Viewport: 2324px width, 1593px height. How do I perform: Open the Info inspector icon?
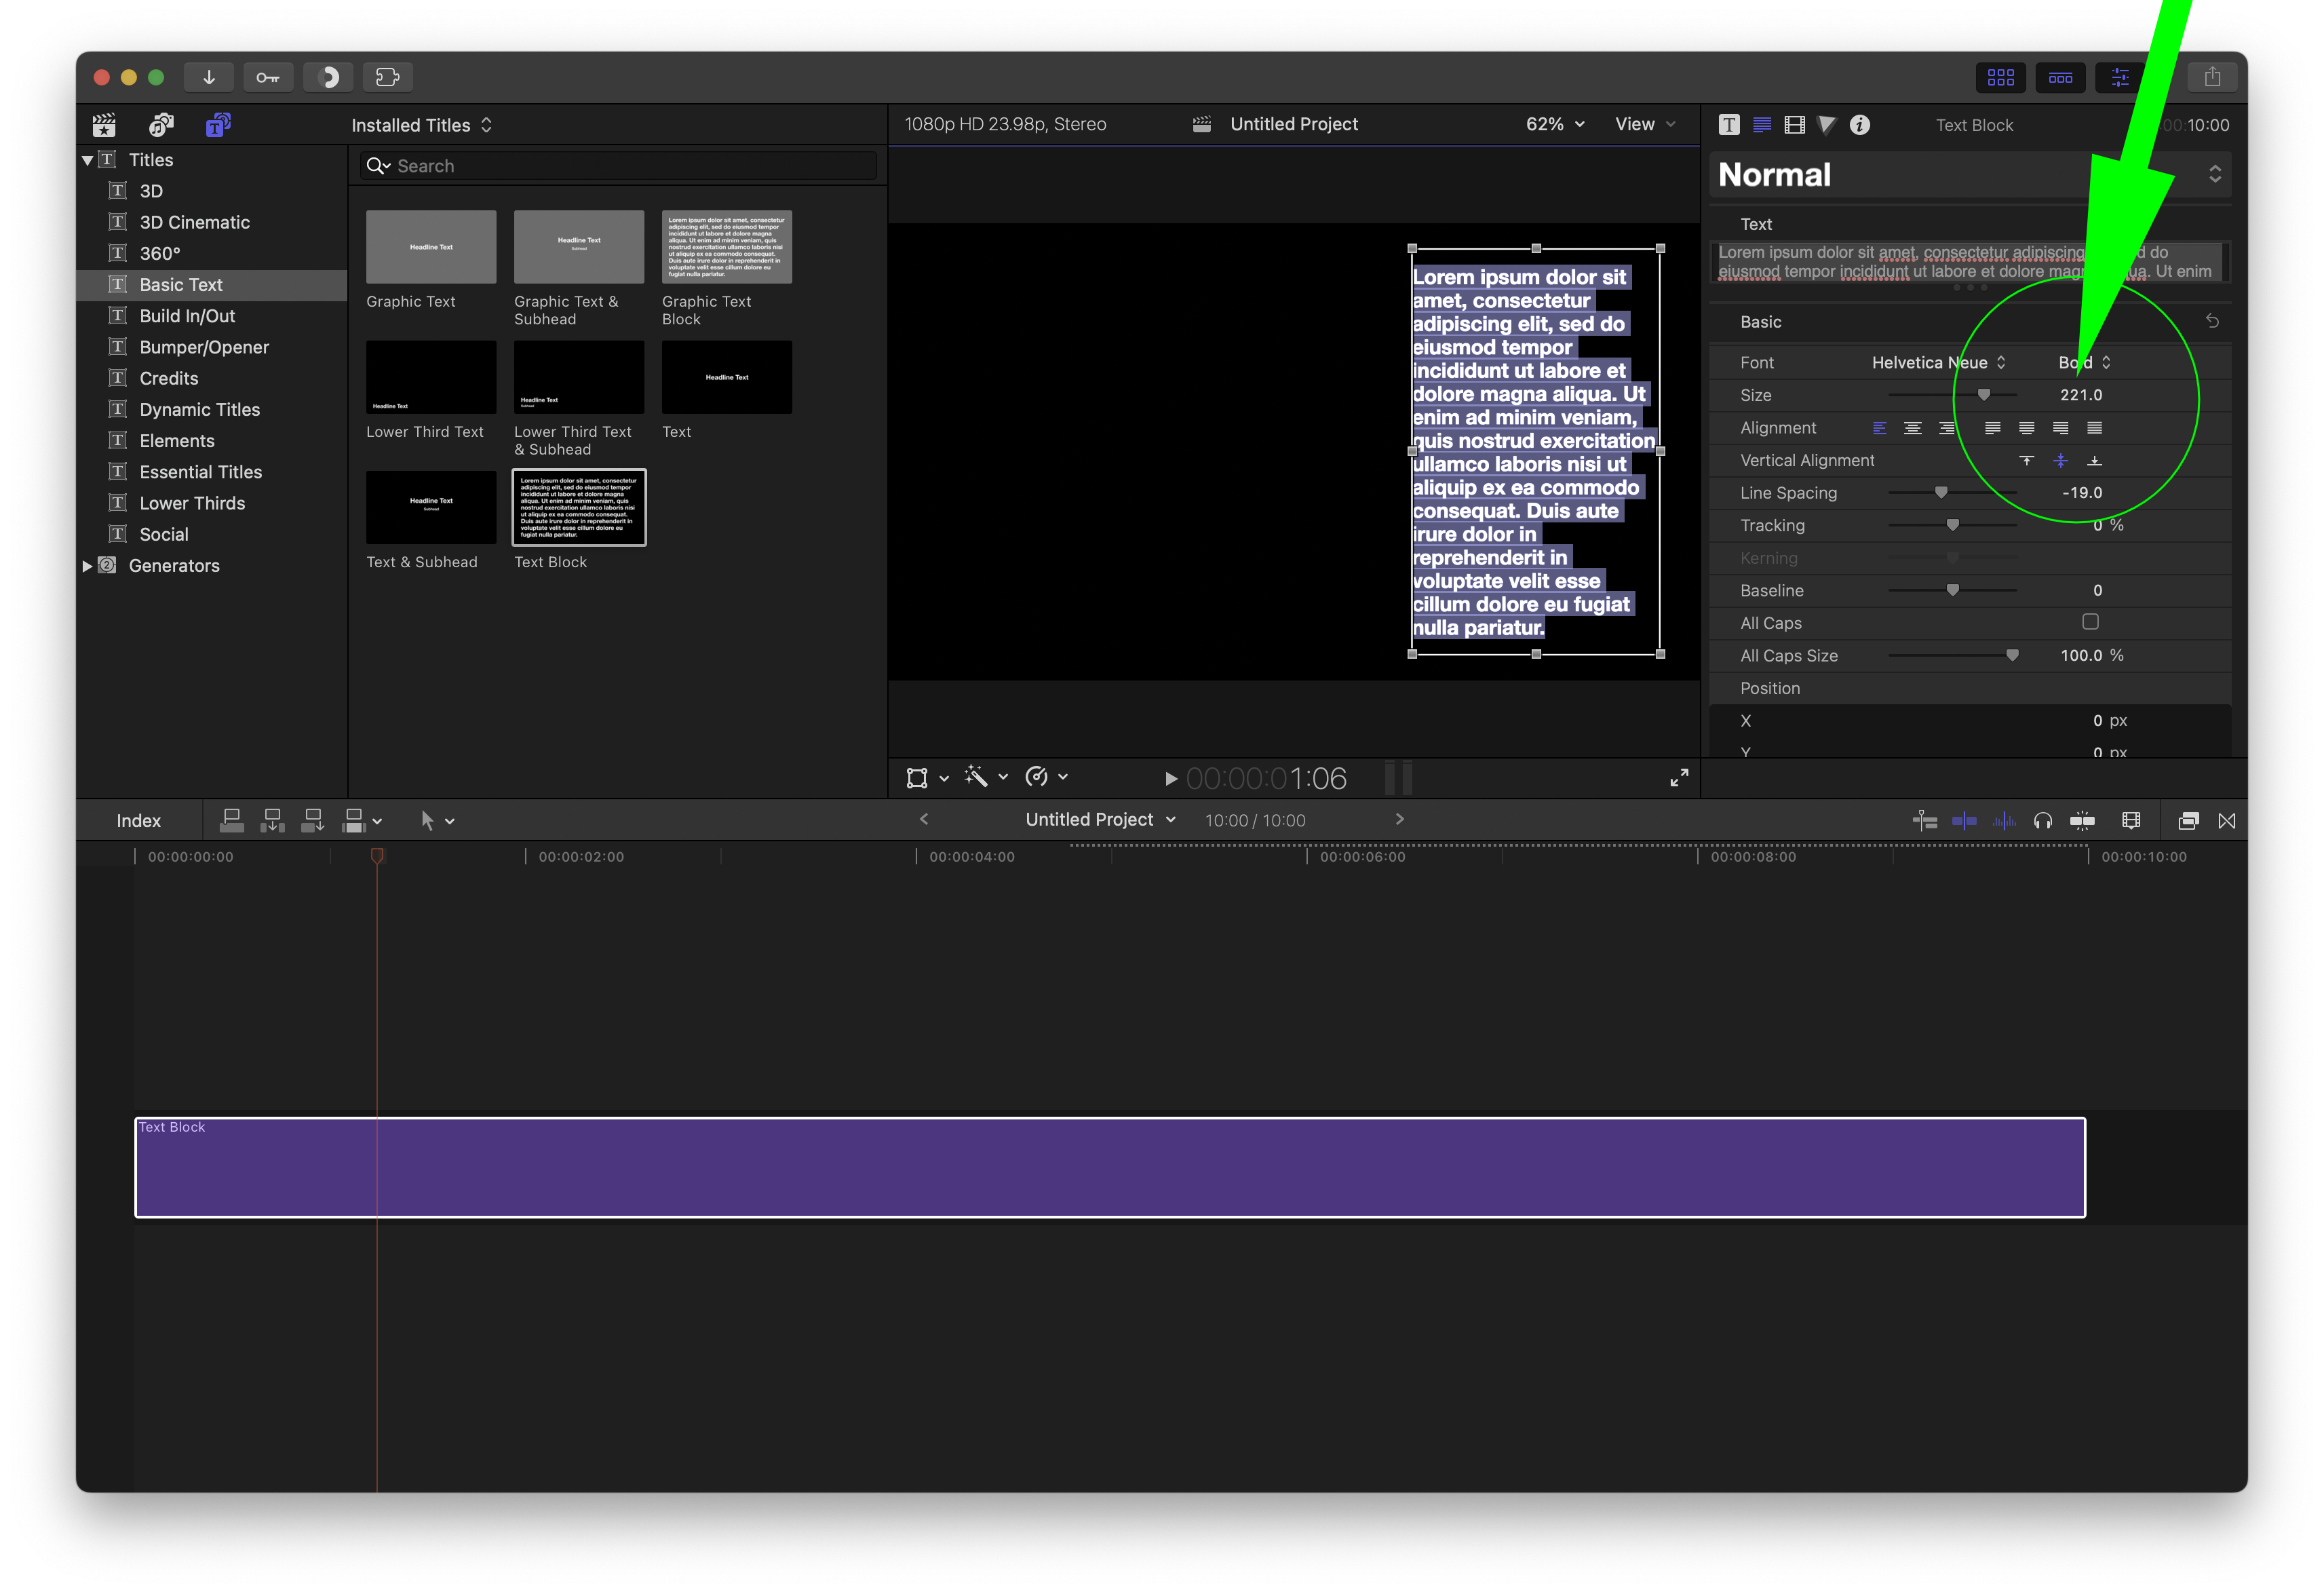coord(1859,125)
